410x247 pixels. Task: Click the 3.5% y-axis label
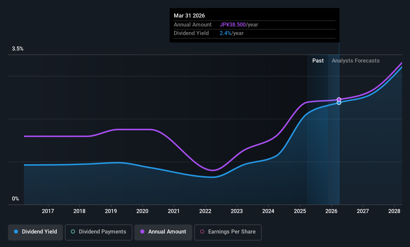point(18,49)
